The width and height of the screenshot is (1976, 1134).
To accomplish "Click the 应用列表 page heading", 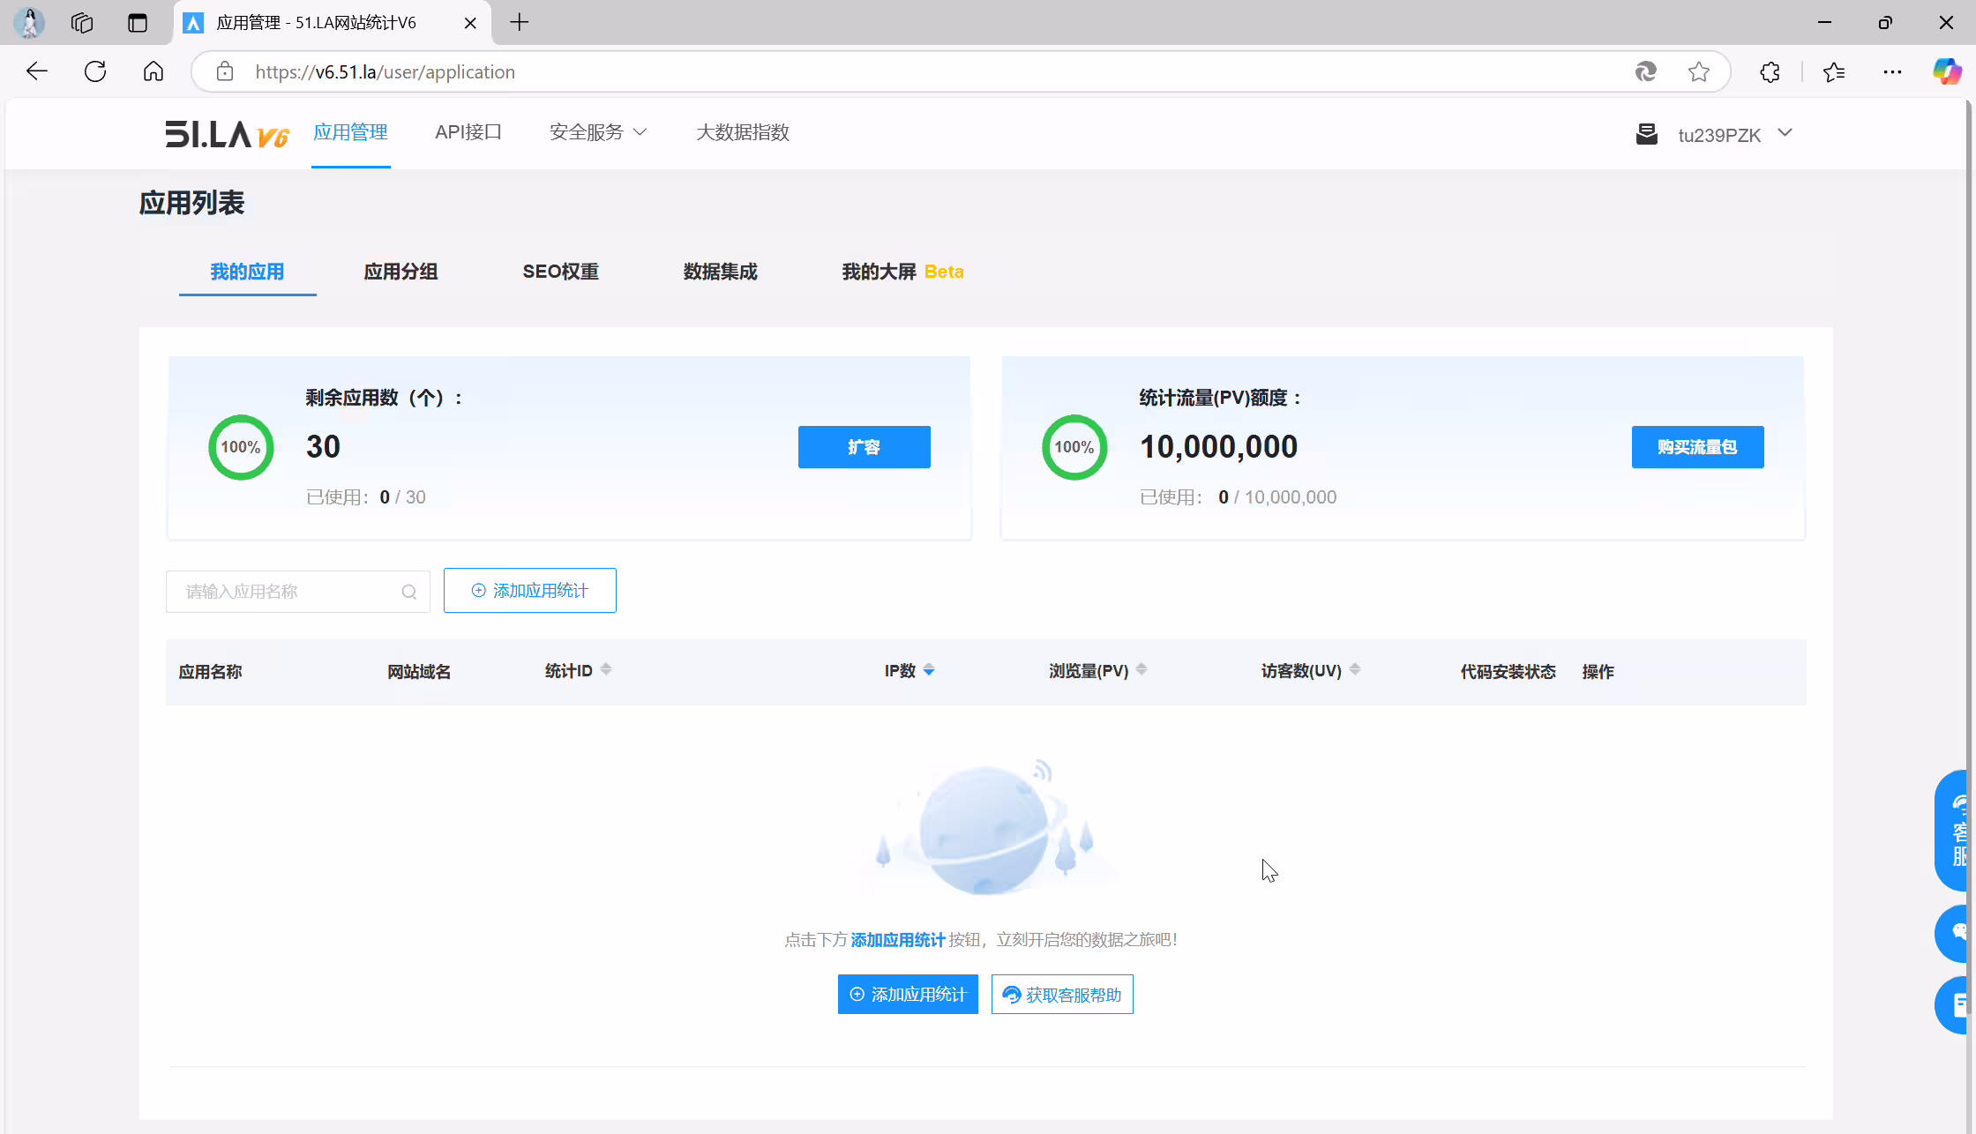I will click(191, 204).
